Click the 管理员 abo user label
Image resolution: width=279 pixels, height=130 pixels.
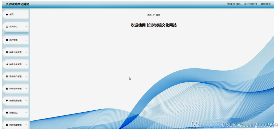coord(234,4)
